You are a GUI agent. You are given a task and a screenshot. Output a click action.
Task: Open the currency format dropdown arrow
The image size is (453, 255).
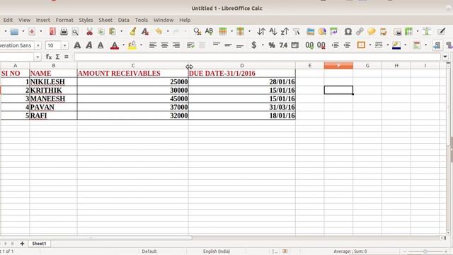[263, 45]
